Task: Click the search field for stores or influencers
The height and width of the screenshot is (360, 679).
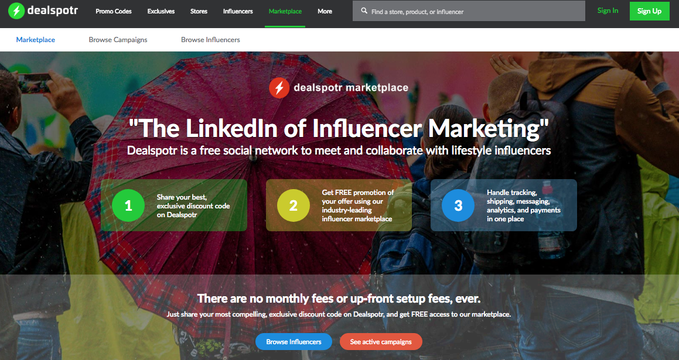Action: [469, 11]
